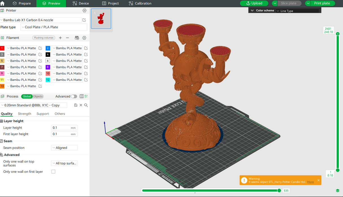Image resolution: width=343 pixels, height=197 pixels.
Task: Open the Strength settings tab
Action: tap(25, 114)
